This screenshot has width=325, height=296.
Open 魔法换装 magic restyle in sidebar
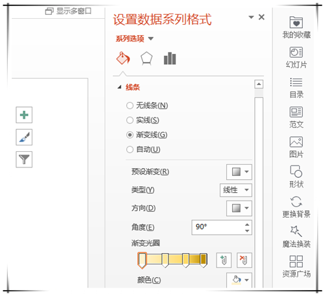coord(296,237)
